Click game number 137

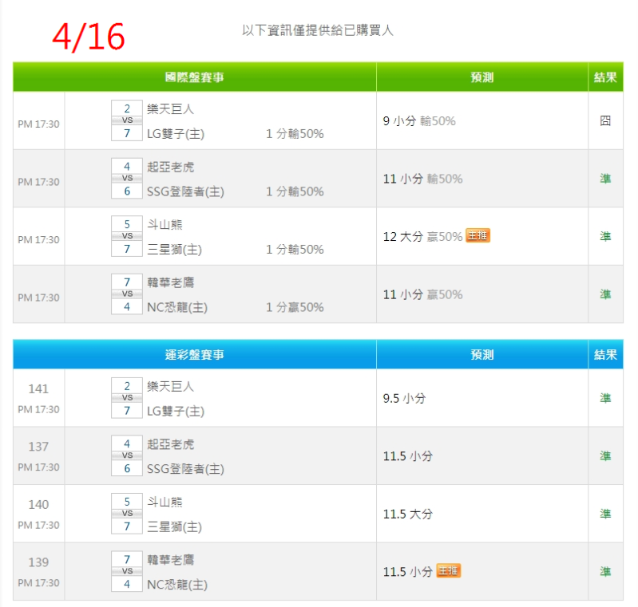(x=38, y=447)
